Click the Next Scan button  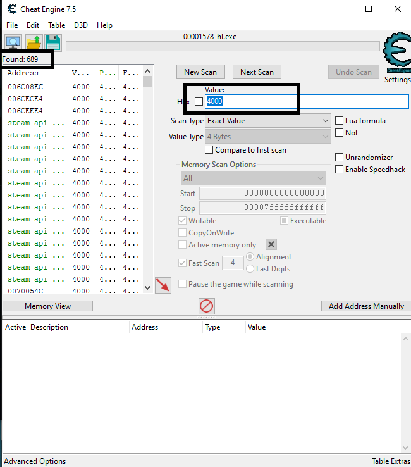point(257,72)
